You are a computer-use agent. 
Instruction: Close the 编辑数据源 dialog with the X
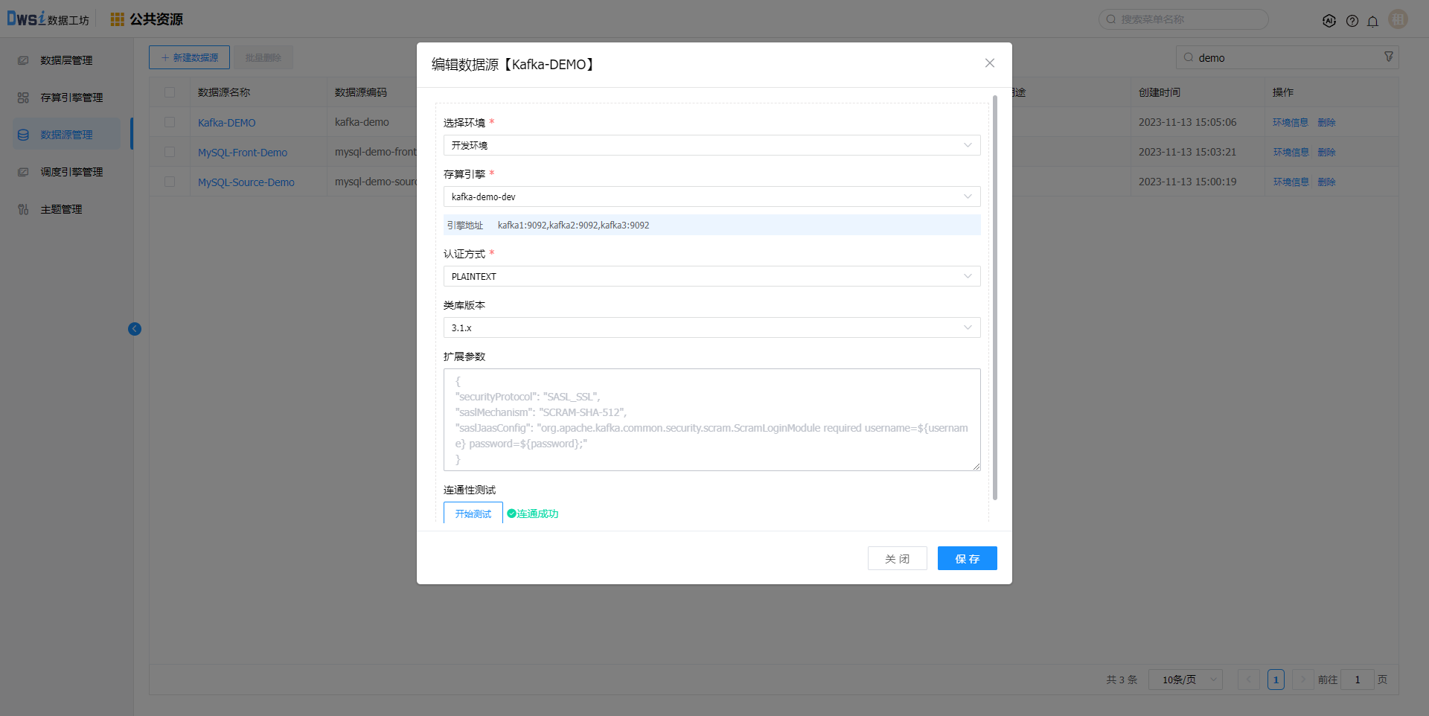(990, 63)
